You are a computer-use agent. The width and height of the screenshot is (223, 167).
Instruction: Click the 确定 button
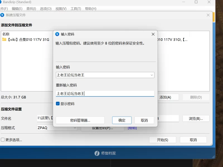pyautogui.click(x=122, y=120)
